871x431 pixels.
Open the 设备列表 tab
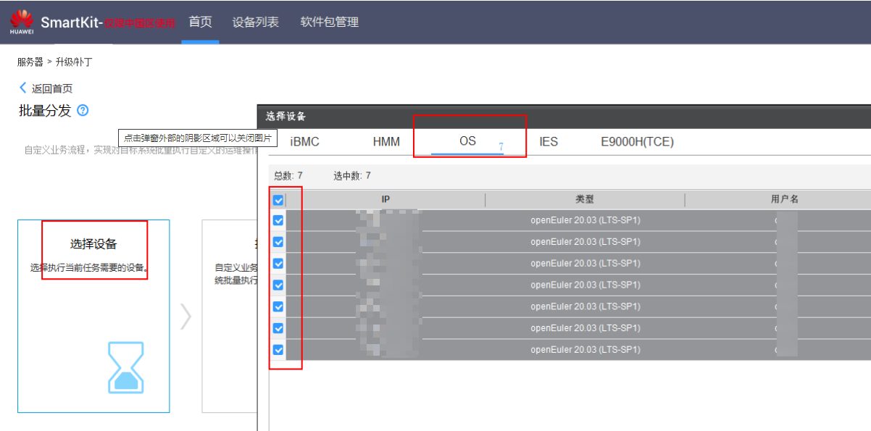pyautogui.click(x=255, y=22)
